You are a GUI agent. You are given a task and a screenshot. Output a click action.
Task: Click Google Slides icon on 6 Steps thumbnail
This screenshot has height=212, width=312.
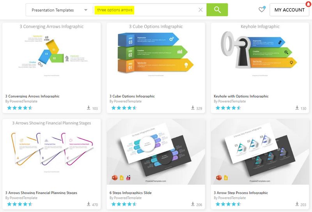click(122, 178)
